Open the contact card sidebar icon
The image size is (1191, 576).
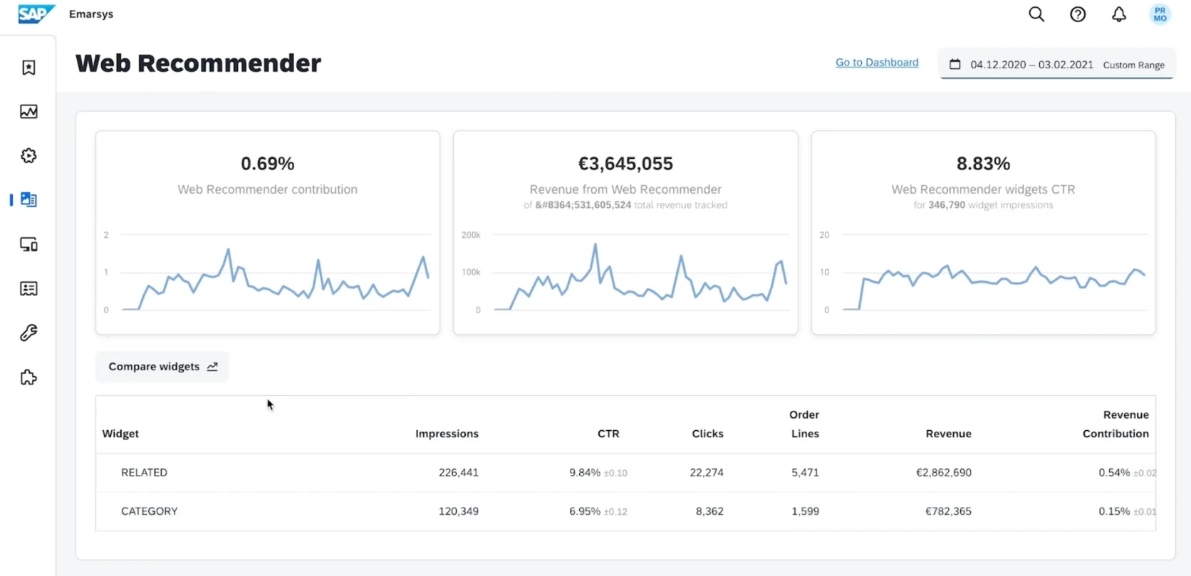28,289
